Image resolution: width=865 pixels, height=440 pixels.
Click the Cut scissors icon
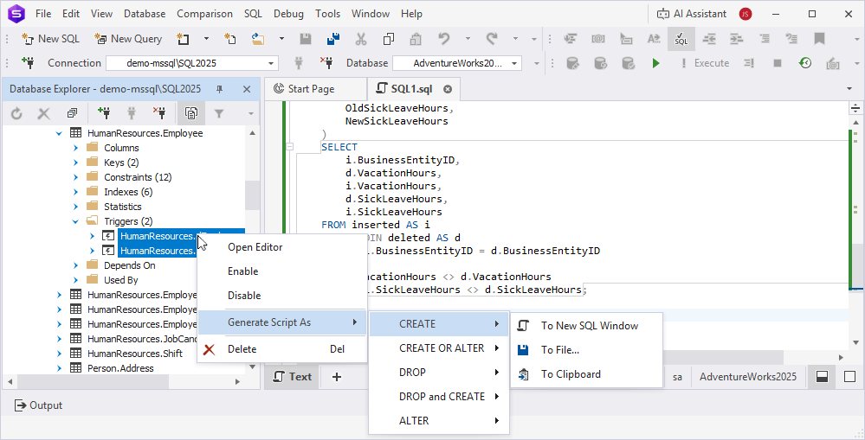point(361,39)
